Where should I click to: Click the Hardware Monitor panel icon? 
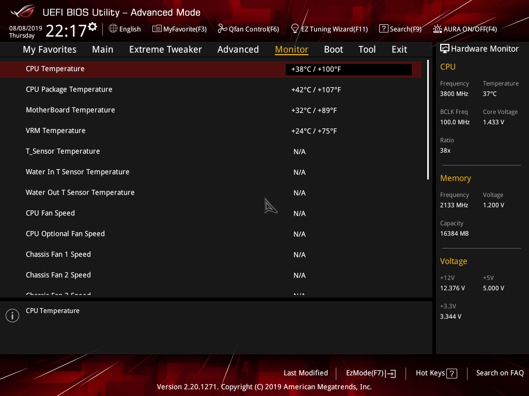click(445, 48)
